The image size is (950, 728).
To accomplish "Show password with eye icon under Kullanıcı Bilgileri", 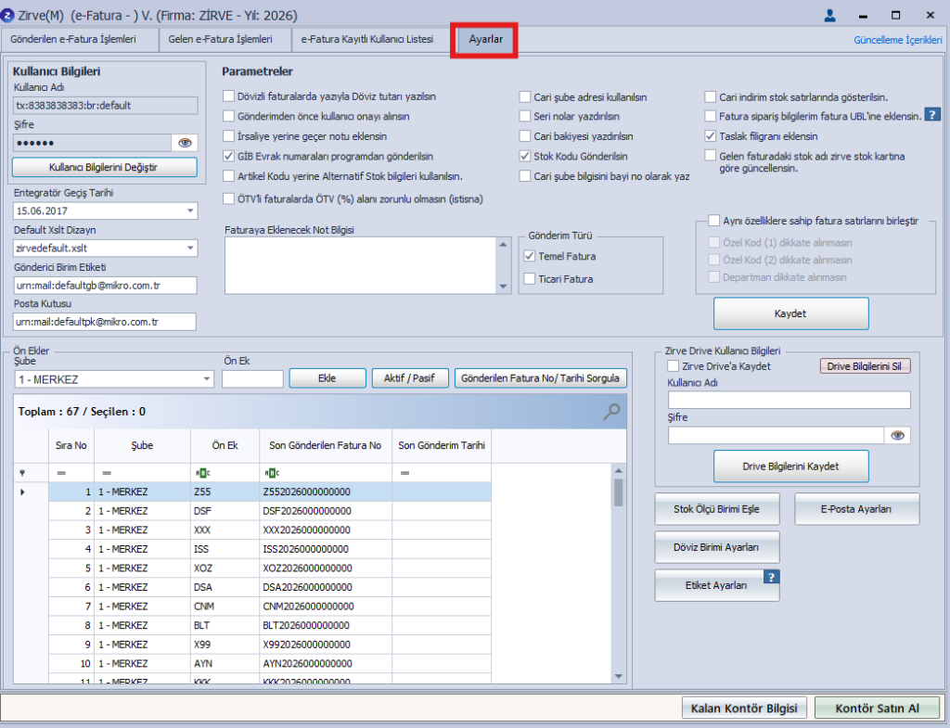I will tap(185, 143).
